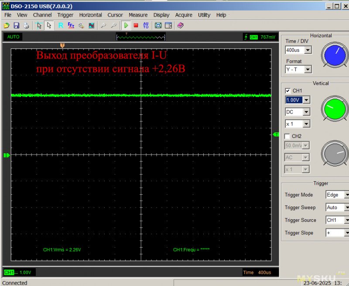Click the AUTO setup toolbar icon
Viewport: 349px width, 286px height.
(x=146, y=26)
